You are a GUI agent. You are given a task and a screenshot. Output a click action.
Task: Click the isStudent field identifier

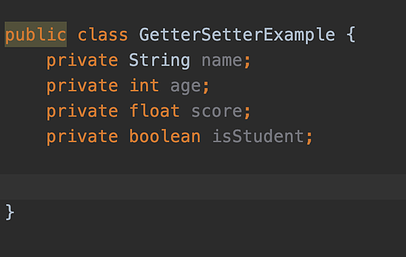point(258,137)
